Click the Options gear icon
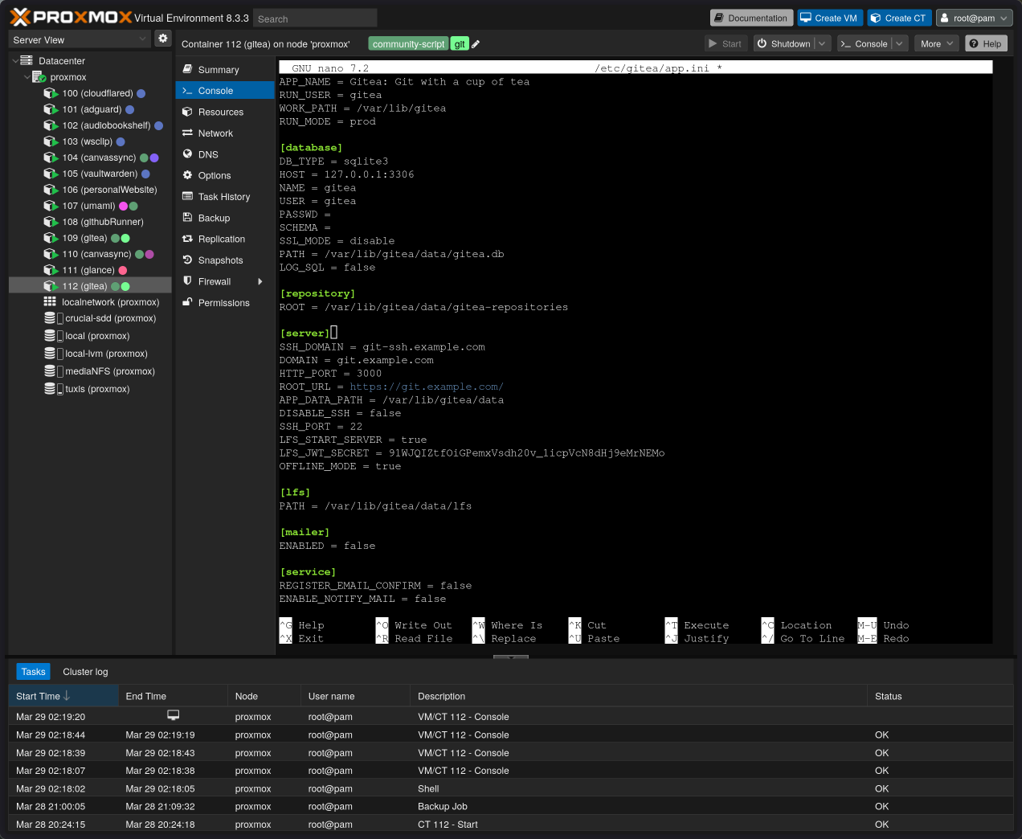The width and height of the screenshot is (1022, 839). (x=187, y=175)
